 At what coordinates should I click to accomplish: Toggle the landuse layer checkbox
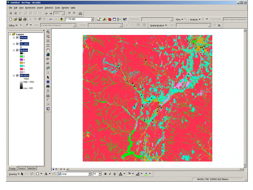17,50
